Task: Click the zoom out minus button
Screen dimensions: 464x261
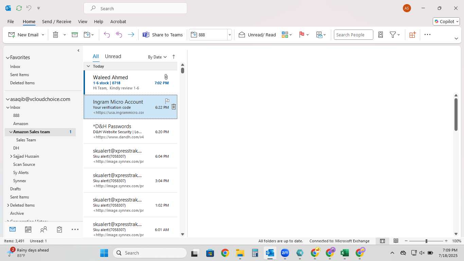Action: [406, 241]
